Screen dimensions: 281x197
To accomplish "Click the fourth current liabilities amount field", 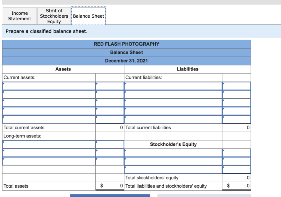I will tap(236, 111).
